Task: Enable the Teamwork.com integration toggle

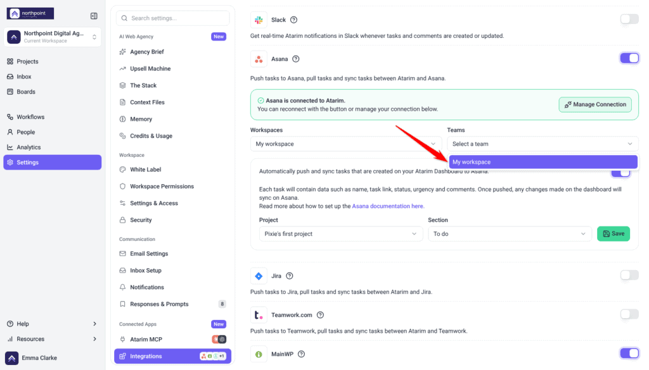Action: point(629,314)
